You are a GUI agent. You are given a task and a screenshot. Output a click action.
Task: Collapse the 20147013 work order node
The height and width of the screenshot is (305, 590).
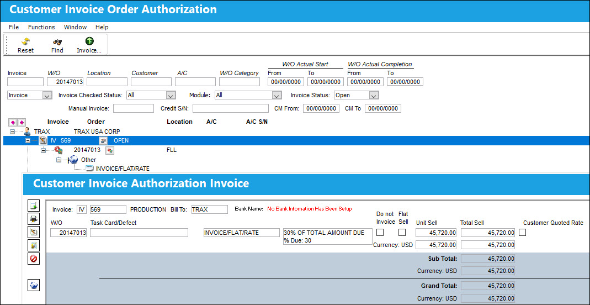43,150
